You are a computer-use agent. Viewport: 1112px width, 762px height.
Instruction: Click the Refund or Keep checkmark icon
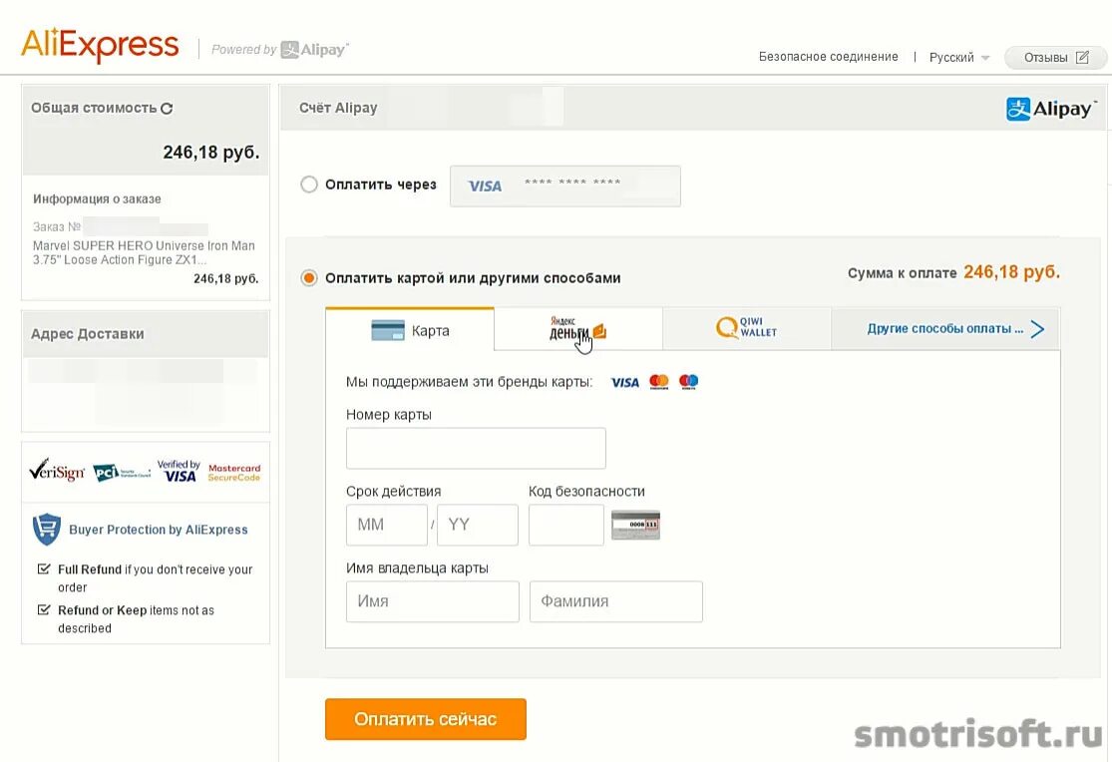(44, 610)
